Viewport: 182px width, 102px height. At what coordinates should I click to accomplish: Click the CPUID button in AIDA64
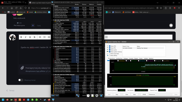tap(144, 94)
